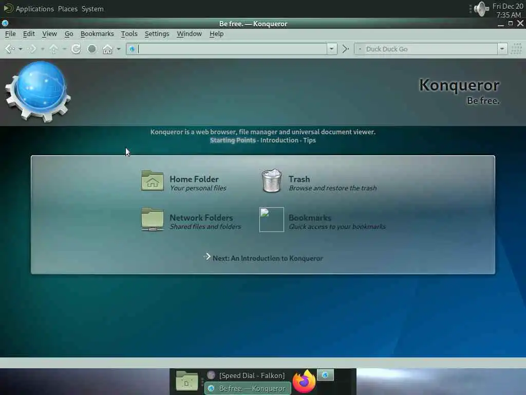Image resolution: width=526 pixels, height=395 pixels.
Task: Open the Network Folders link
Action: coord(201,218)
